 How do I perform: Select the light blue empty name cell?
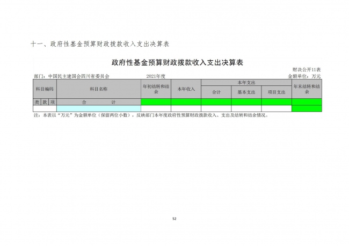(98, 108)
